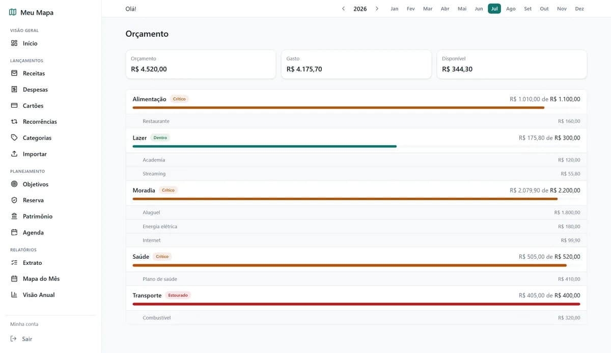Click the Lazer budget progress bar
This screenshot has height=353, width=611.
(356, 146)
